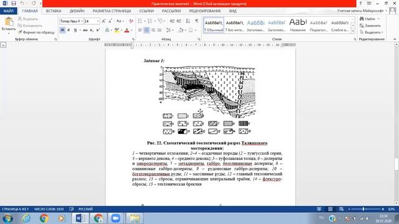Increase indent icon in paragraph group
This screenshot has height=224, width=399.
[x=179, y=21]
